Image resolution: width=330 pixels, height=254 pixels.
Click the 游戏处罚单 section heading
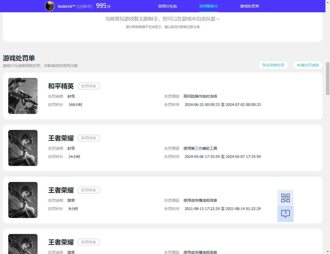click(19, 58)
